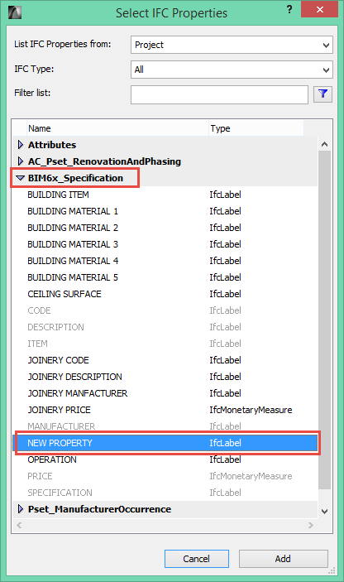The image size is (344, 582).
Task: Click the greyed SPECIFICATION property row
Action: click(x=165, y=493)
